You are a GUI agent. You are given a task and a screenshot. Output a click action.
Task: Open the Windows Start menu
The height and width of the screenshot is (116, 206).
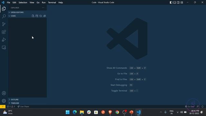[x=68, y=112]
